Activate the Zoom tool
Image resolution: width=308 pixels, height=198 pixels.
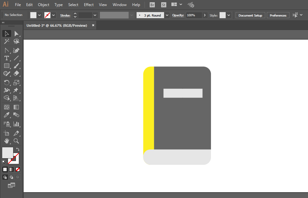click(x=16, y=141)
